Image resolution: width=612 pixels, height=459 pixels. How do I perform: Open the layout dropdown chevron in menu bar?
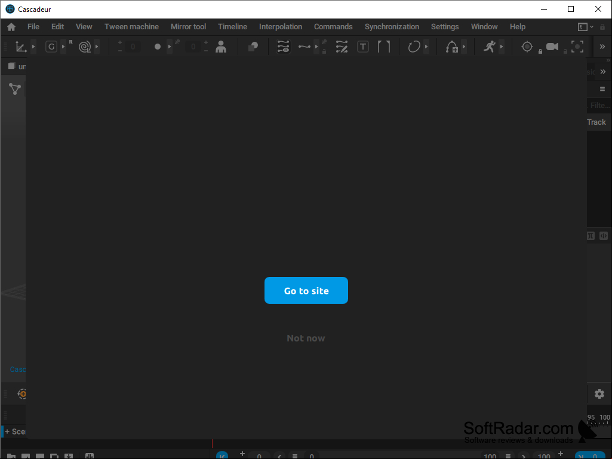click(592, 27)
